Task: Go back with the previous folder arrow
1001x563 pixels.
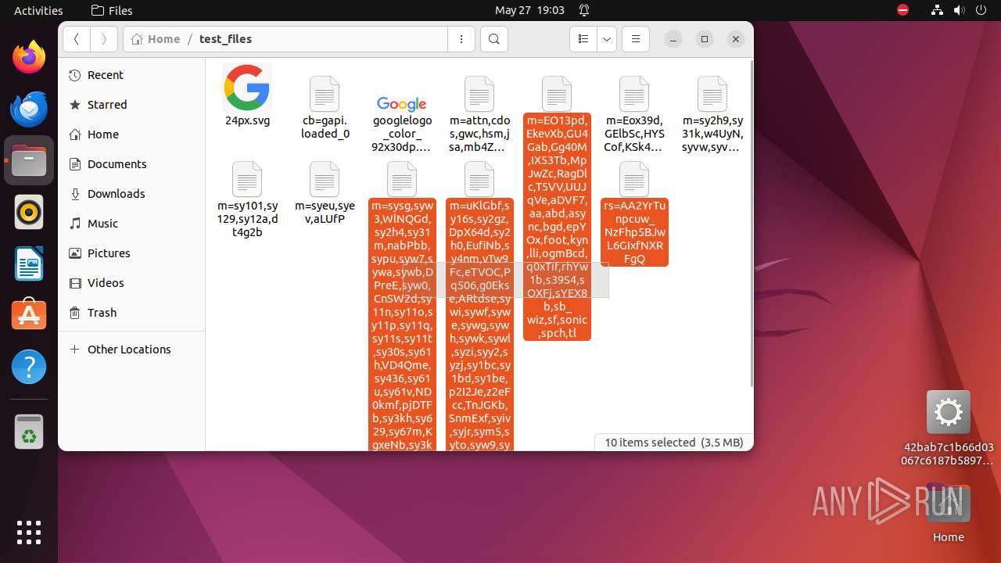Action: (x=77, y=39)
